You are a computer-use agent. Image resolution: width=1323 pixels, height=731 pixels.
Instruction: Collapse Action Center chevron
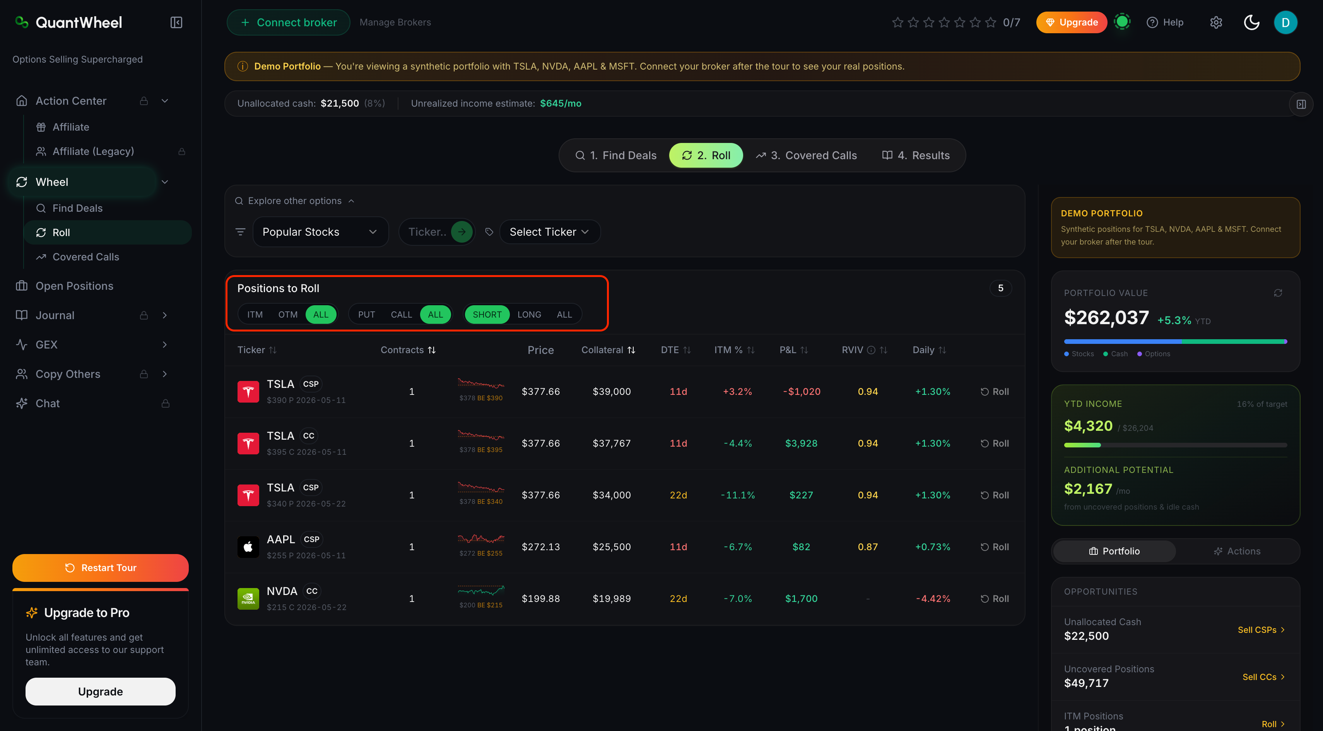[x=165, y=101]
